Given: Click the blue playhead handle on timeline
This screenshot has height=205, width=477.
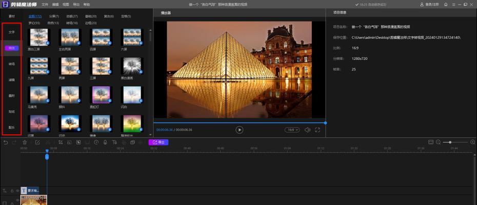Looking at the screenshot, I should (x=47, y=156).
